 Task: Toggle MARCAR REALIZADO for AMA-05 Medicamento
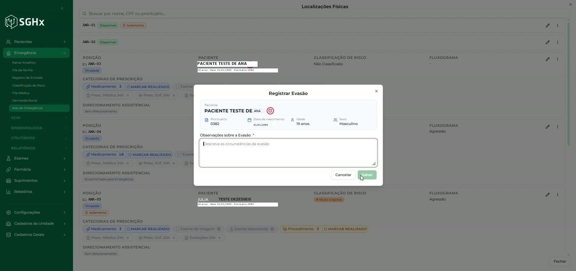pyautogui.click(x=148, y=229)
